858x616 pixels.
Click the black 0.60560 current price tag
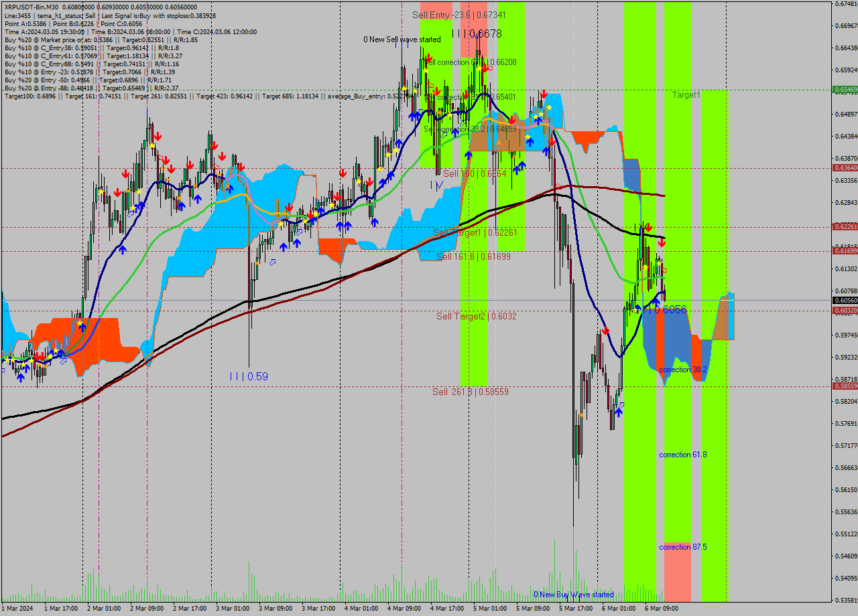point(845,301)
